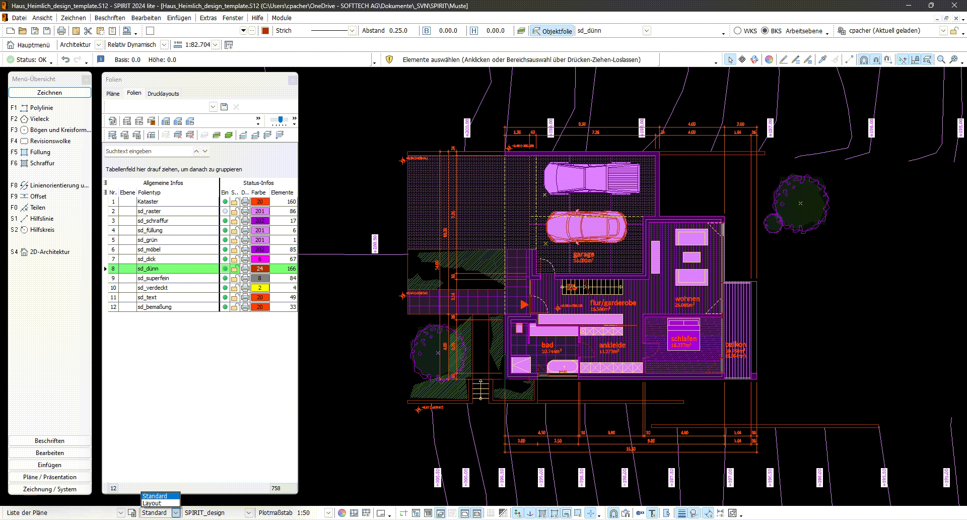This screenshot has height=520, width=967.
Task: Open the Relativ Dynamisch mode dropdown
Action: (165, 44)
